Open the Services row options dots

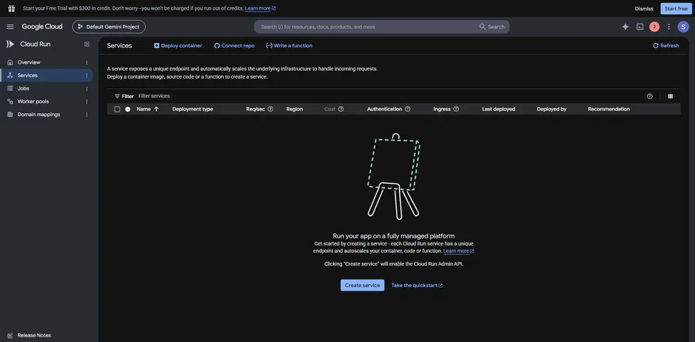(87, 75)
